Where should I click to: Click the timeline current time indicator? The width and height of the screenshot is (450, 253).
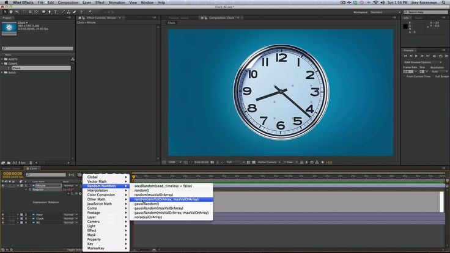(x=133, y=177)
